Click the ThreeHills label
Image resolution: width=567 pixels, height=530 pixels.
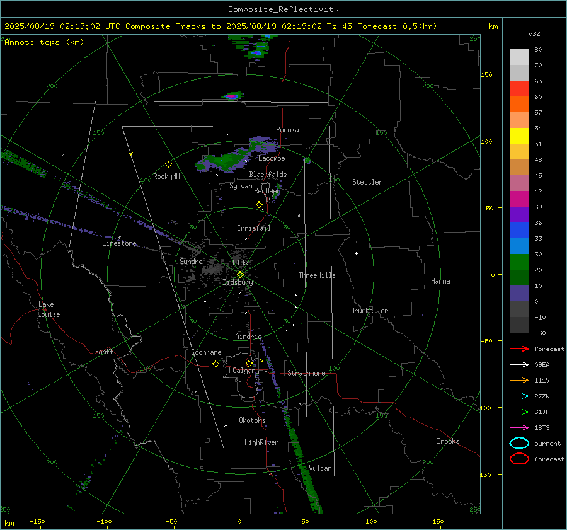coord(317,275)
